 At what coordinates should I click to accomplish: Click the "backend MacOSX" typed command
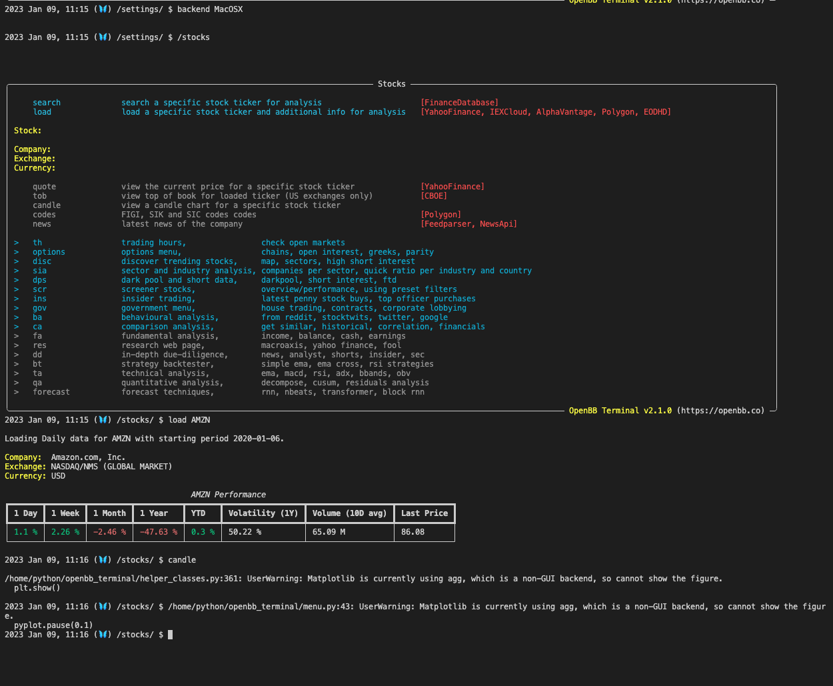(210, 9)
